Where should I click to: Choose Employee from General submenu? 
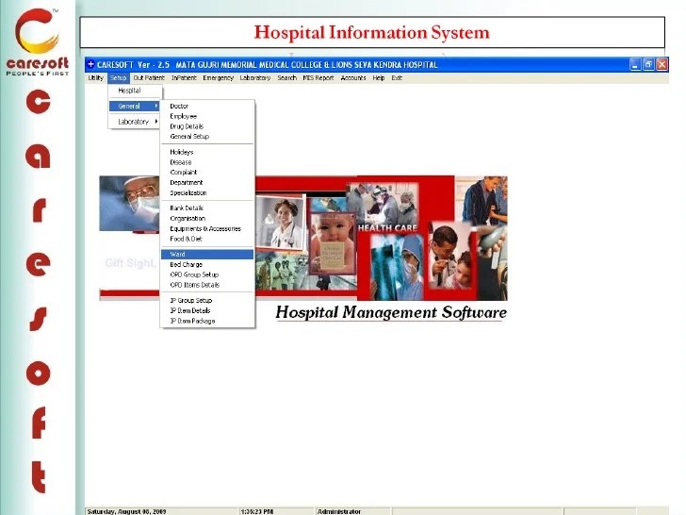coord(207,116)
